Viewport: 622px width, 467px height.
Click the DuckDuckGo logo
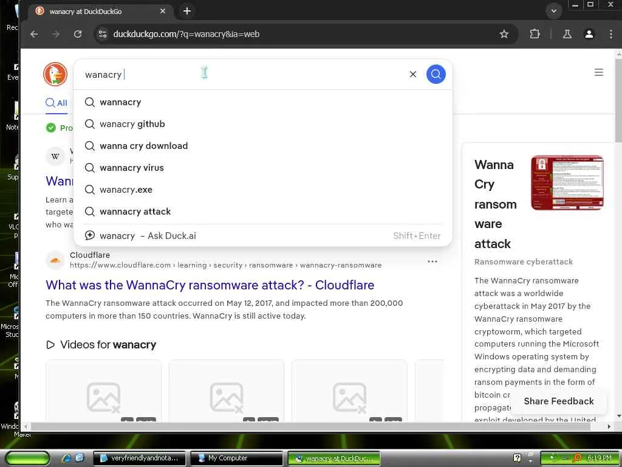55,74
